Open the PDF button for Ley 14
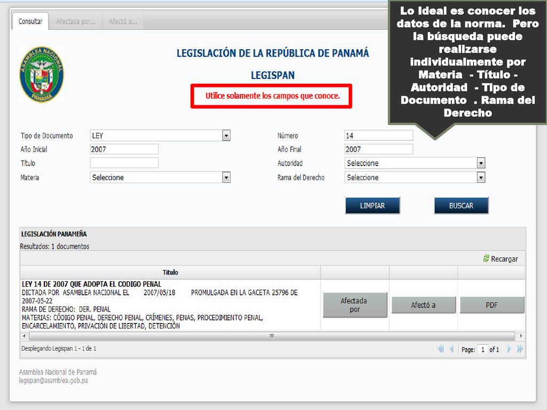Viewport: 547px width, 410px height. tap(492, 305)
